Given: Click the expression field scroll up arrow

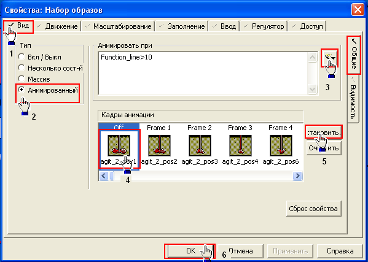Looking at the screenshot, I should [x=312, y=58].
